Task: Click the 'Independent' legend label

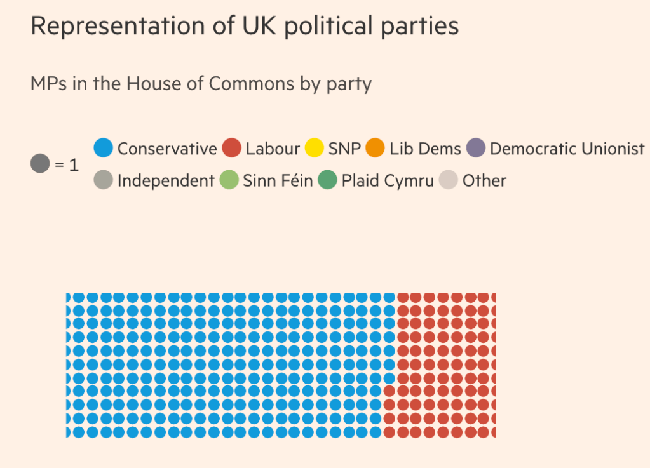Action: click(x=166, y=181)
